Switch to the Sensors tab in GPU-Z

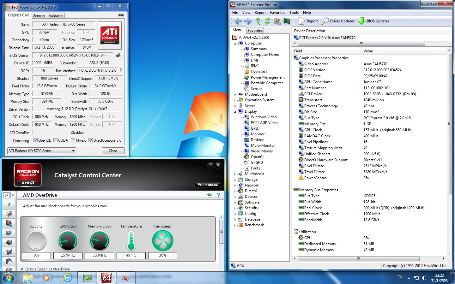click(x=39, y=16)
